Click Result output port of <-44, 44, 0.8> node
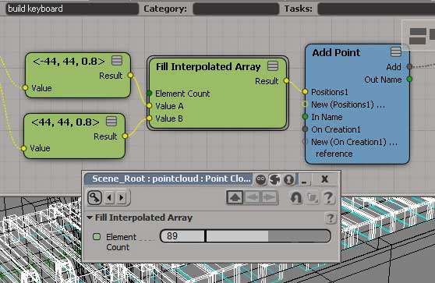 tap(130, 75)
